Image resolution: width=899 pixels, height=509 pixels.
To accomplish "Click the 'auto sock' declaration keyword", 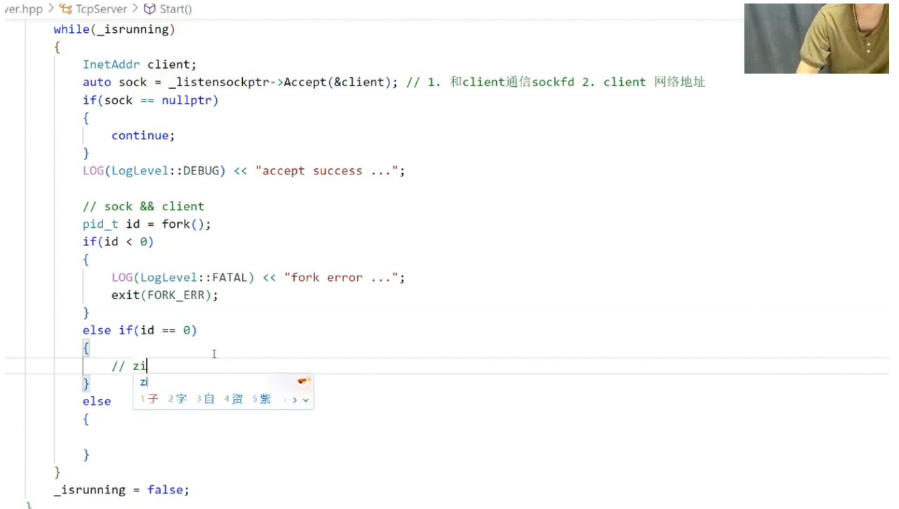I will click(97, 82).
